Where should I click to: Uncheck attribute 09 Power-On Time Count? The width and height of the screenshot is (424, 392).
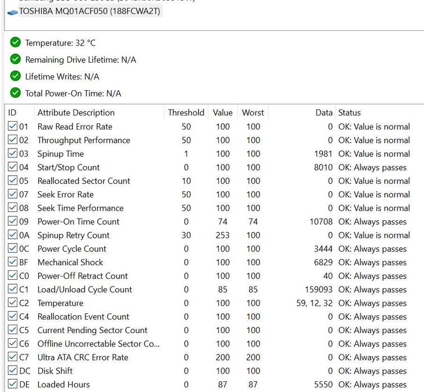click(x=12, y=221)
